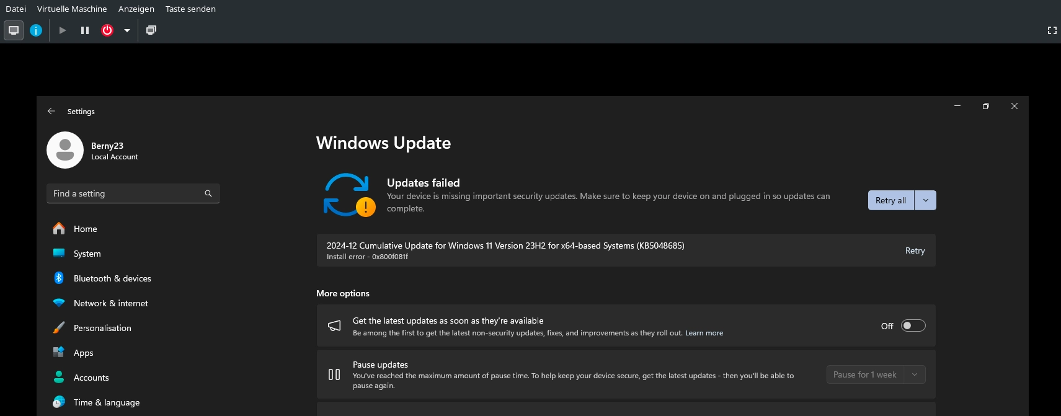The image size is (1061, 416).
Task: Open Time & language label
Action: (x=107, y=402)
